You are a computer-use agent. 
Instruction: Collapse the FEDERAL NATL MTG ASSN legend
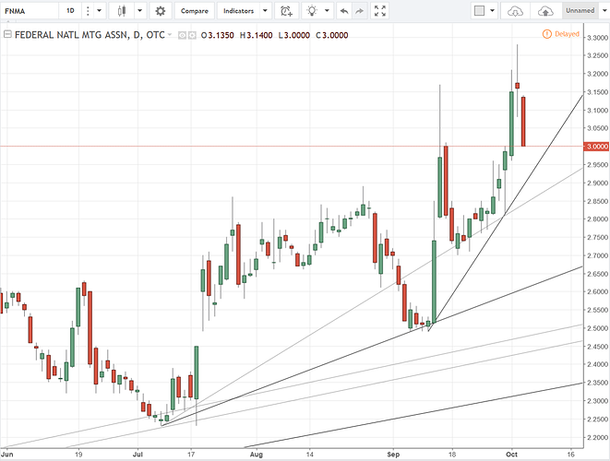click(x=7, y=34)
